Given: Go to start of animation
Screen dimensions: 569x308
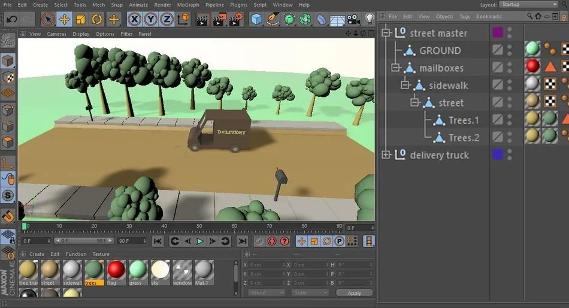Looking at the screenshot, I should [158, 241].
